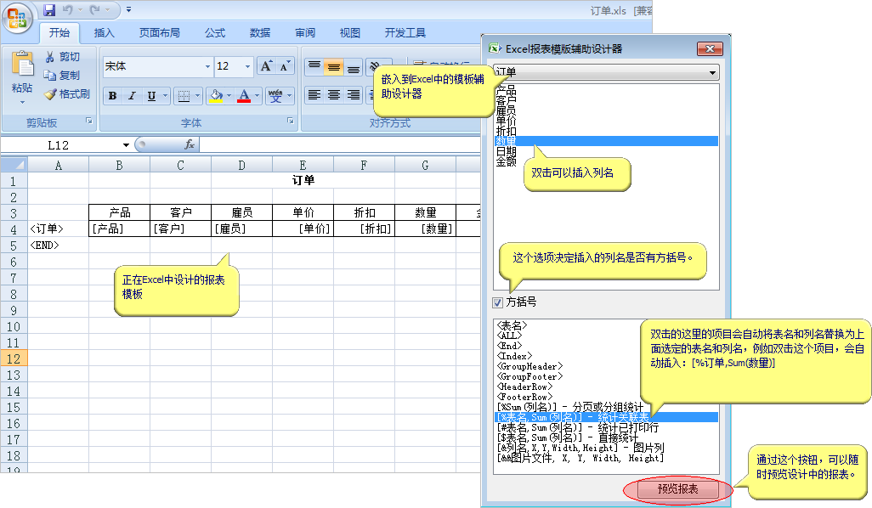Switch to the 插入 ribbon tab

pyautogui.click(x=104, y=33)
